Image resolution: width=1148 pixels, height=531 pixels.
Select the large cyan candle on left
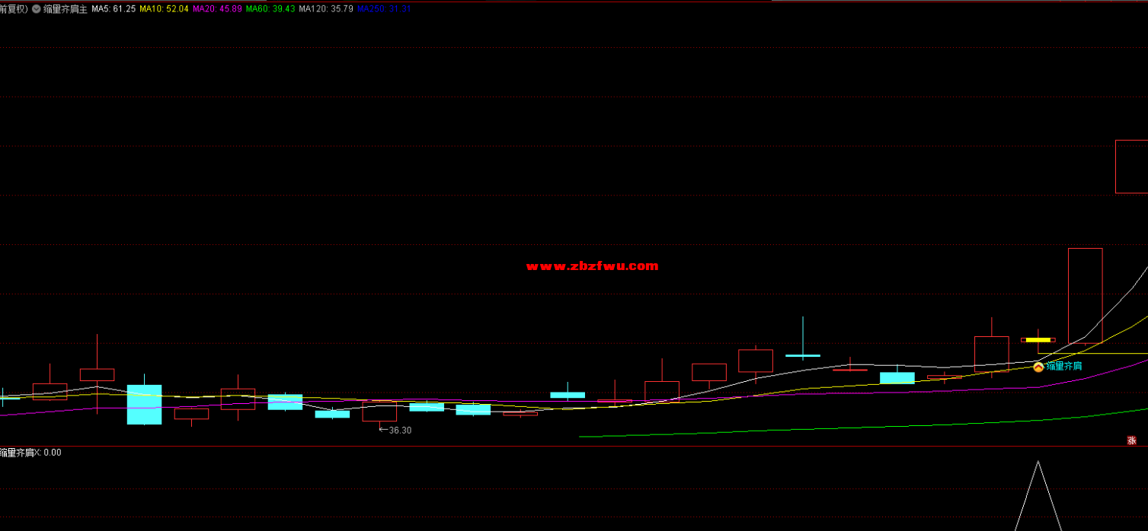(x=144, y=404)
